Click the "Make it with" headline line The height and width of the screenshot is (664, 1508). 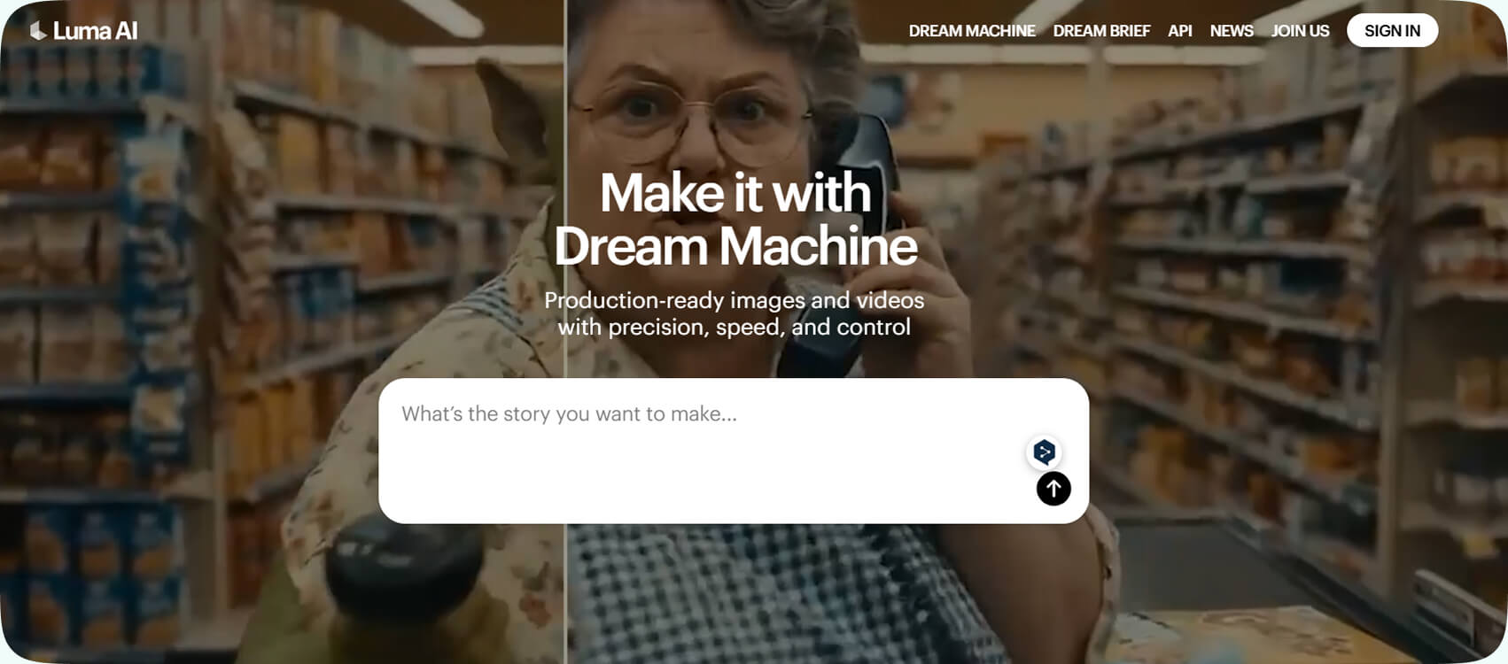(735, 192)
